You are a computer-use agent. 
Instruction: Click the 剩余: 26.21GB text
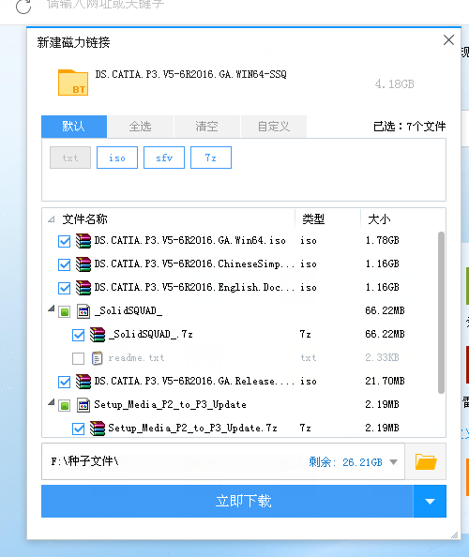(345, 462)
